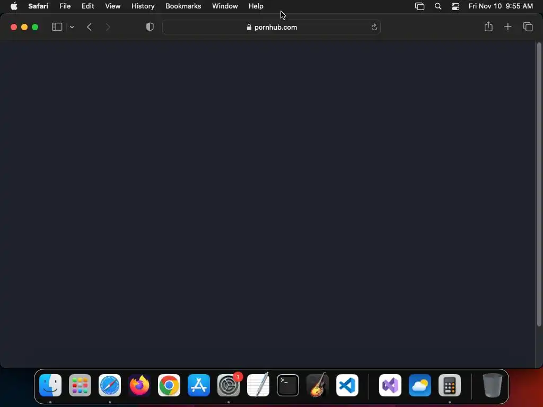Open a new tab with the plus icon
The image size is (543, 407).
[507, 26]
